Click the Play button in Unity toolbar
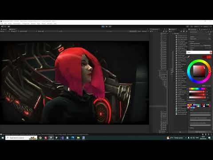 click(103, 27)
